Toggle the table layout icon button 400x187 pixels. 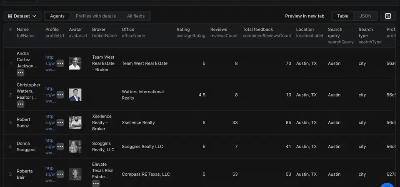(388, 16)
